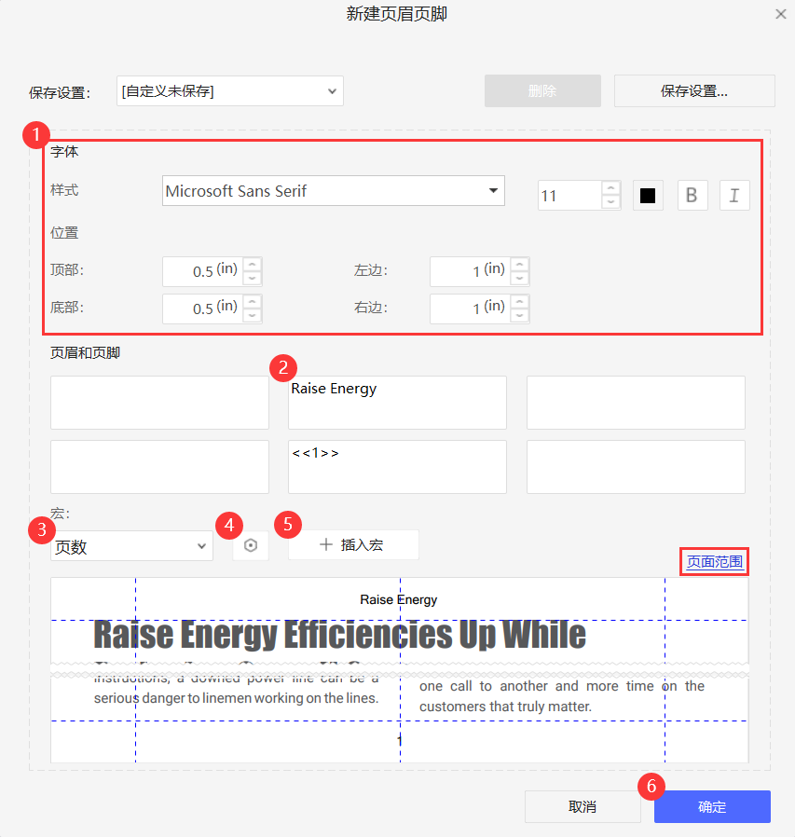
Task: Decrease the 左边 margin value
Action: point(519,278)
